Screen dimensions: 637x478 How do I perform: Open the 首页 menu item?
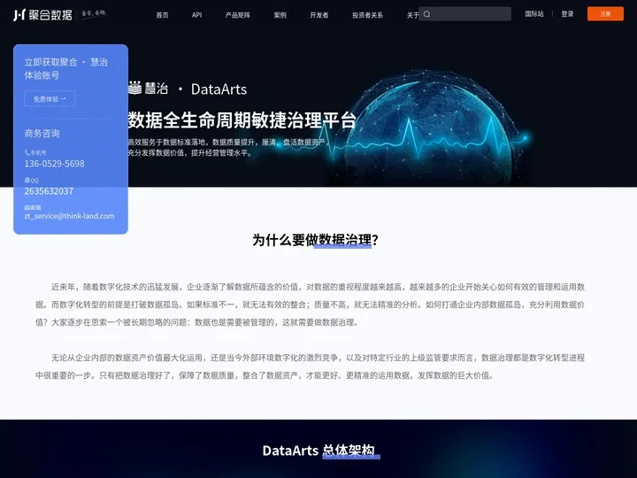pos(162,15)
